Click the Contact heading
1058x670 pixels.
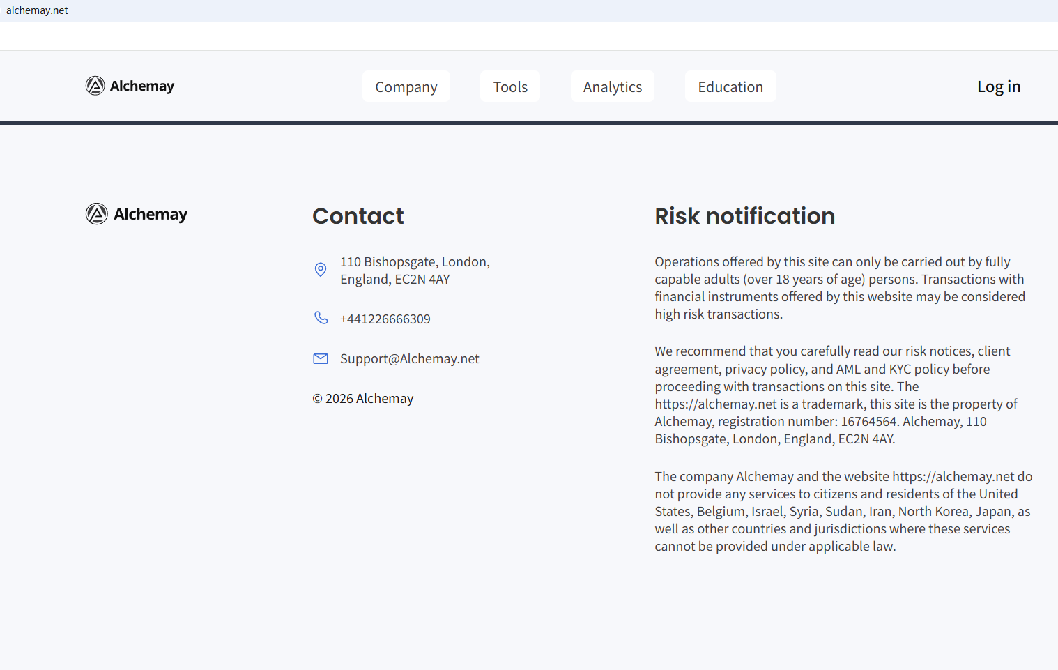tap(358, 216)
